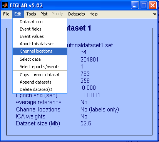Click the Average reference label
The height and width of the screenshot is (142, 159).
(x=38, y=102)
